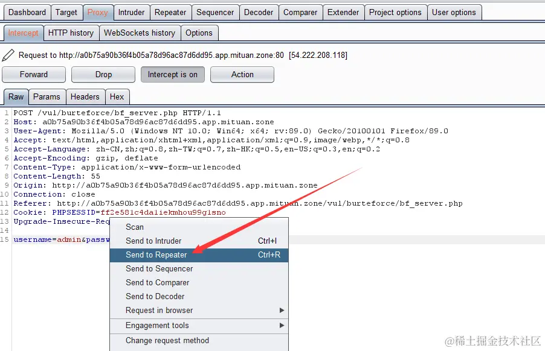Image resolution: width=545 pixels, height=351 pixels.
Task: Open WebSockets history sub-tab
Action: [140, 33]
